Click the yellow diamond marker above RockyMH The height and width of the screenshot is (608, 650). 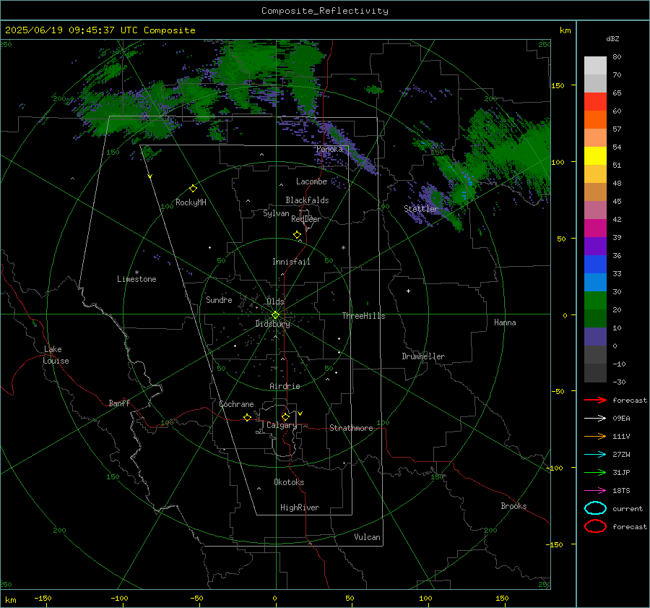pos(193,189)
